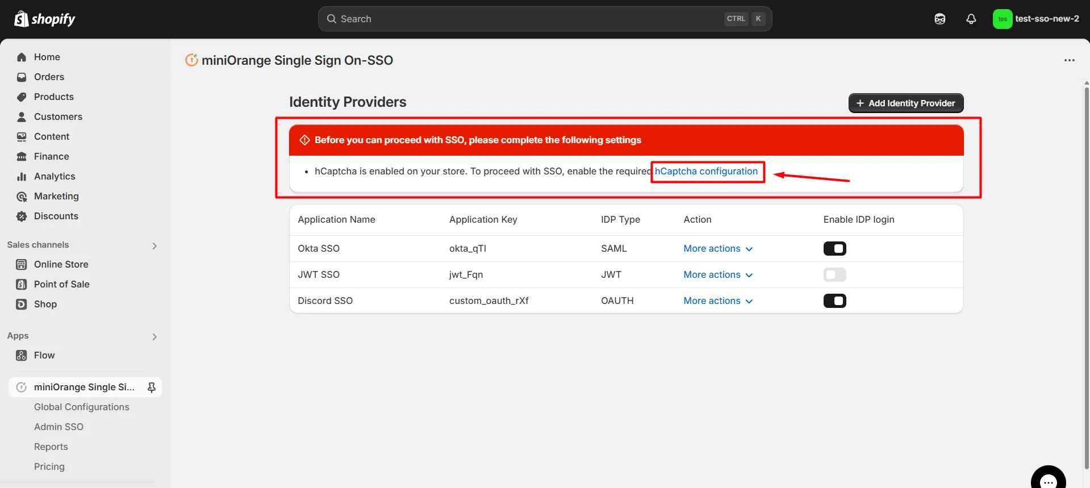This screenshot has height=488, width=1090.
Task: Open miniOrange Single Sign On app
Action: pyautogui.click(x=84, y=387)
